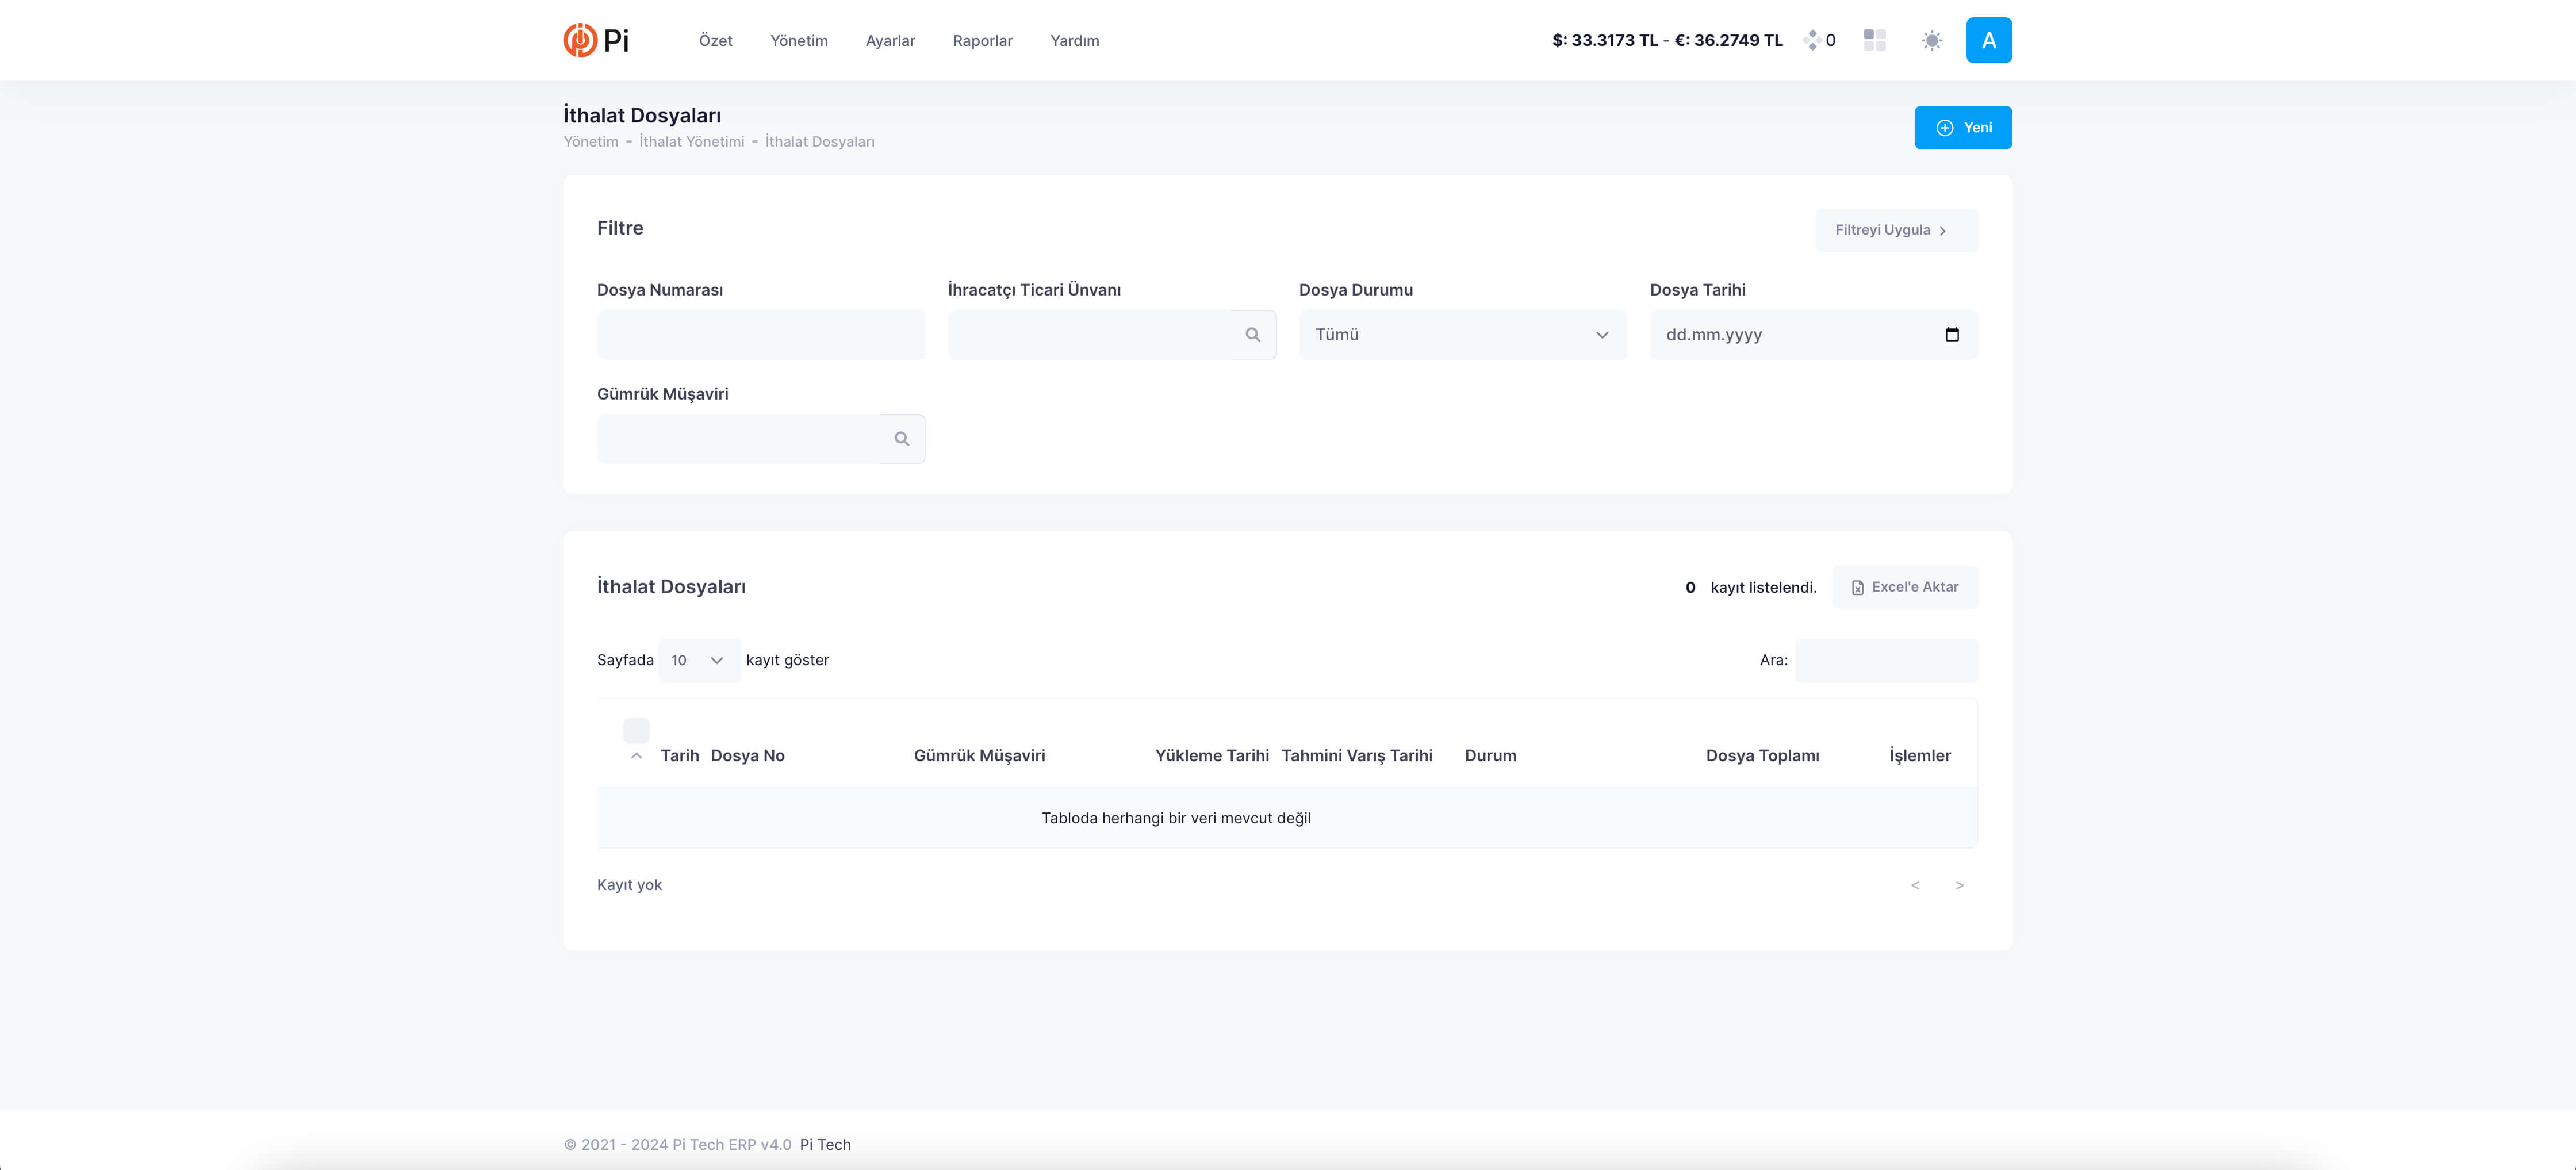Screen dimensions: 2576x1170
Task: Search İhracatçı Ticari Ünvanı magnifier icon
Action: coord(1252,335)
